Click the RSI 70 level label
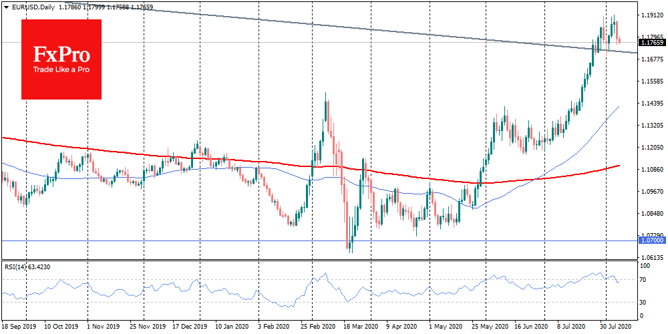This screenshot has width=668, height=334. 644,279
